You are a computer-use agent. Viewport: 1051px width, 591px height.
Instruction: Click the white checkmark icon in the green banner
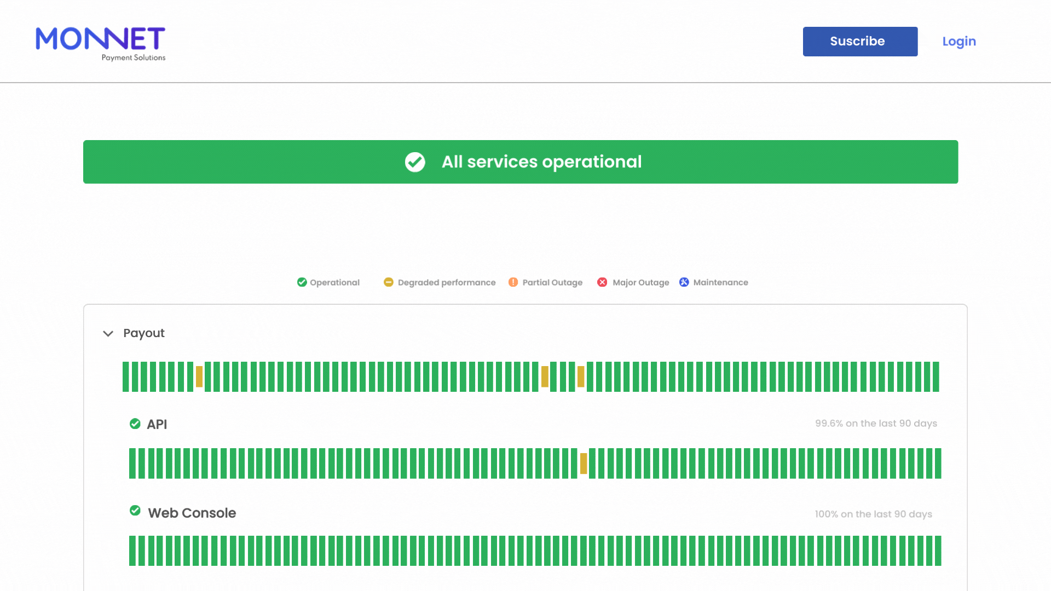[x=415, y=162]
